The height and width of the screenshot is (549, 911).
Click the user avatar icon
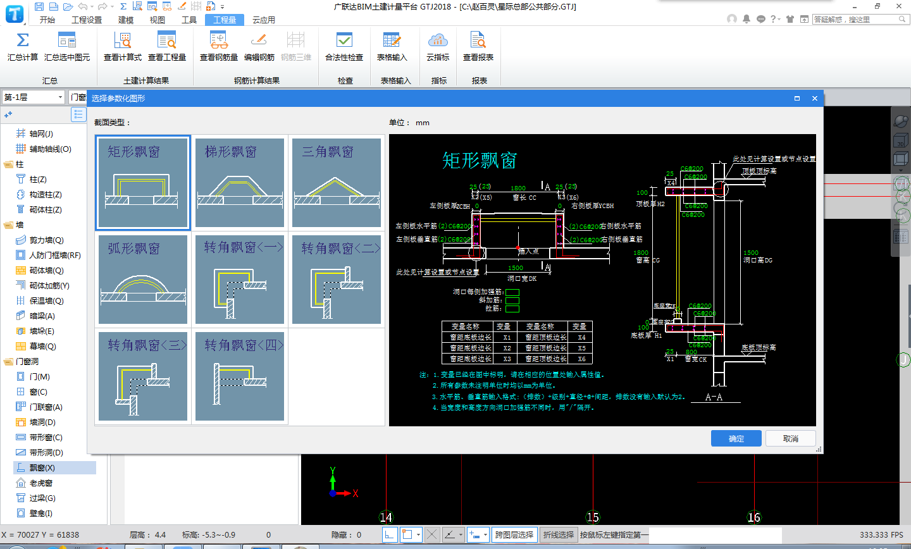[732, 19]
